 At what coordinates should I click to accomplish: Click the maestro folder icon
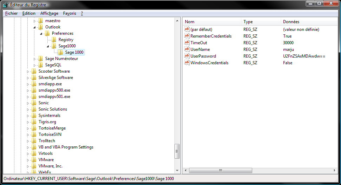point(40,21)
